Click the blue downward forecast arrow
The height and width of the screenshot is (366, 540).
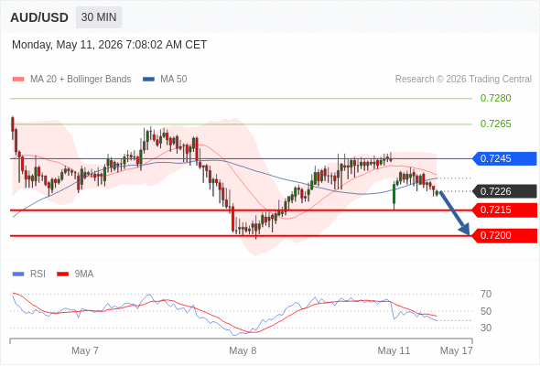[x=454, y=212]
